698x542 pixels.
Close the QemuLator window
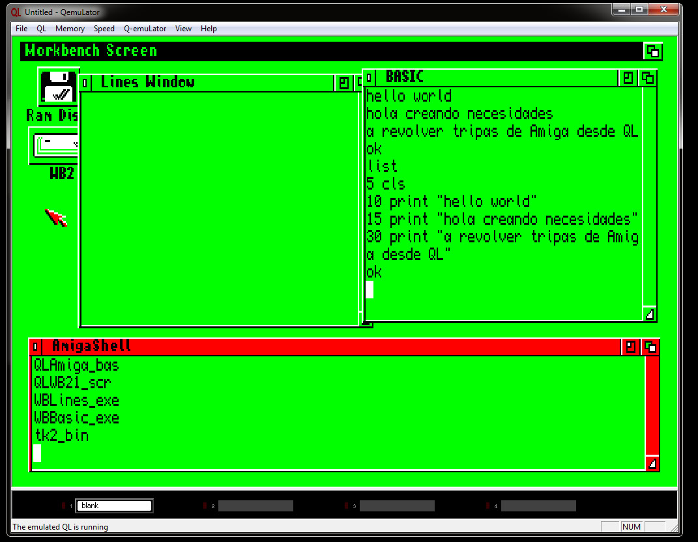coord(663,9)
